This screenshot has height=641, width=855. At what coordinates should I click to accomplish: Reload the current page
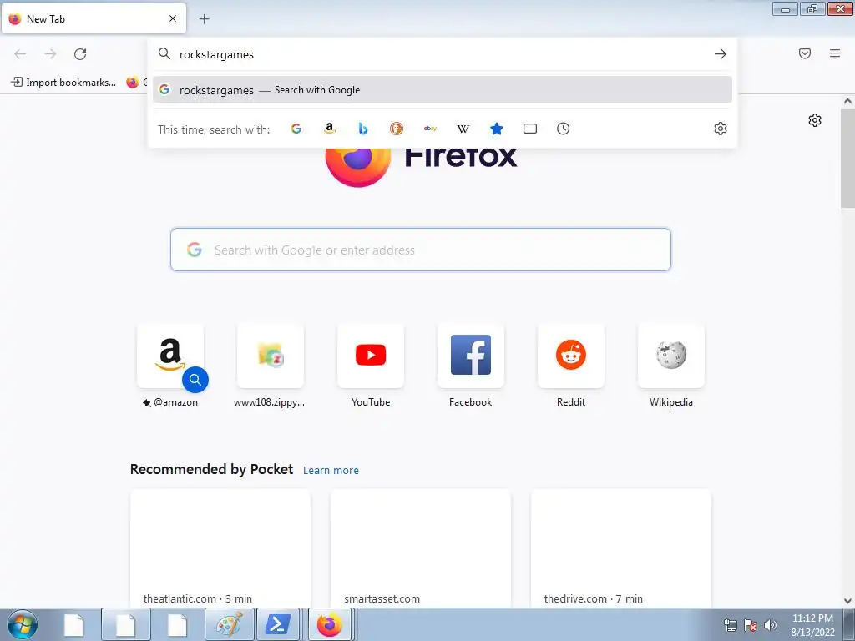[x=80, y=54]
